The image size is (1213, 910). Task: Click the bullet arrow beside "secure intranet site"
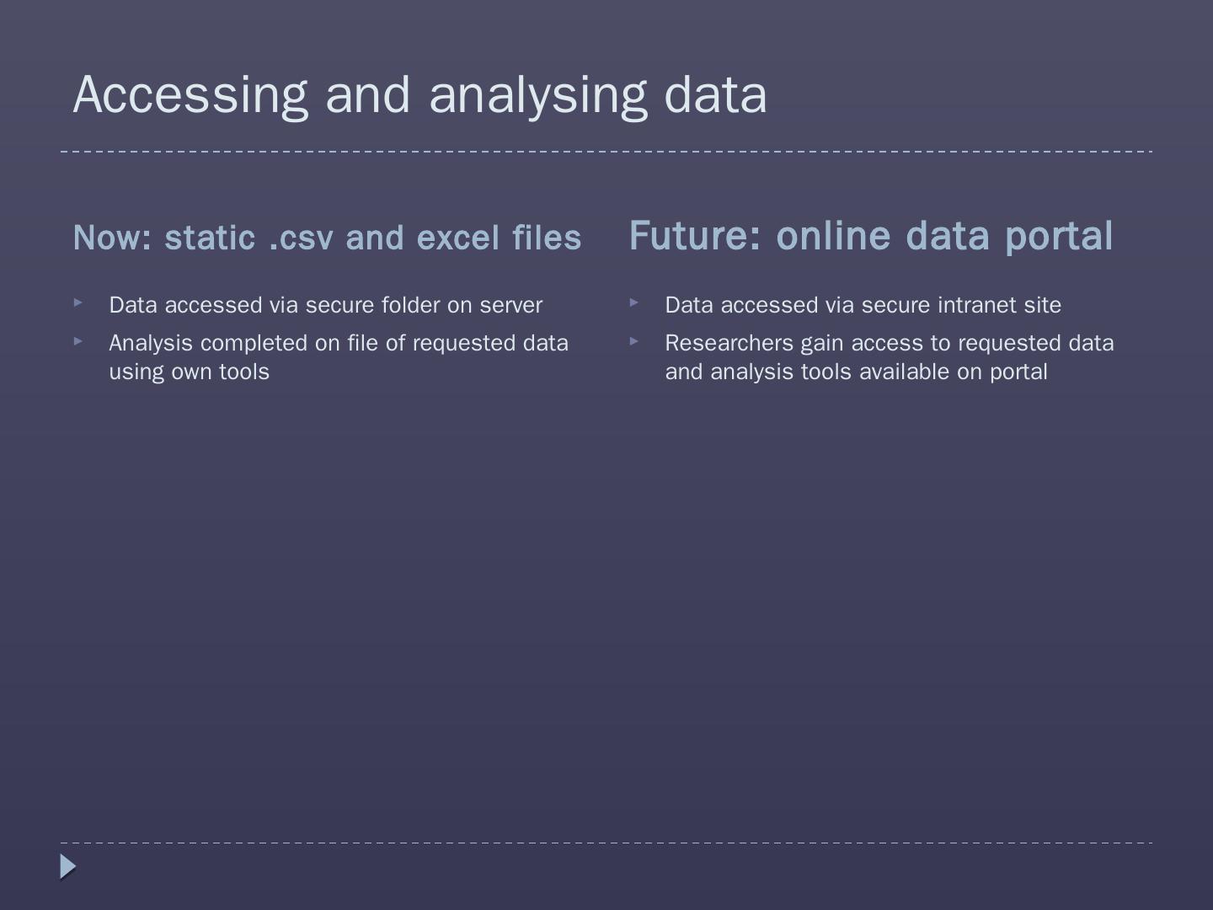tap(634, 302)
